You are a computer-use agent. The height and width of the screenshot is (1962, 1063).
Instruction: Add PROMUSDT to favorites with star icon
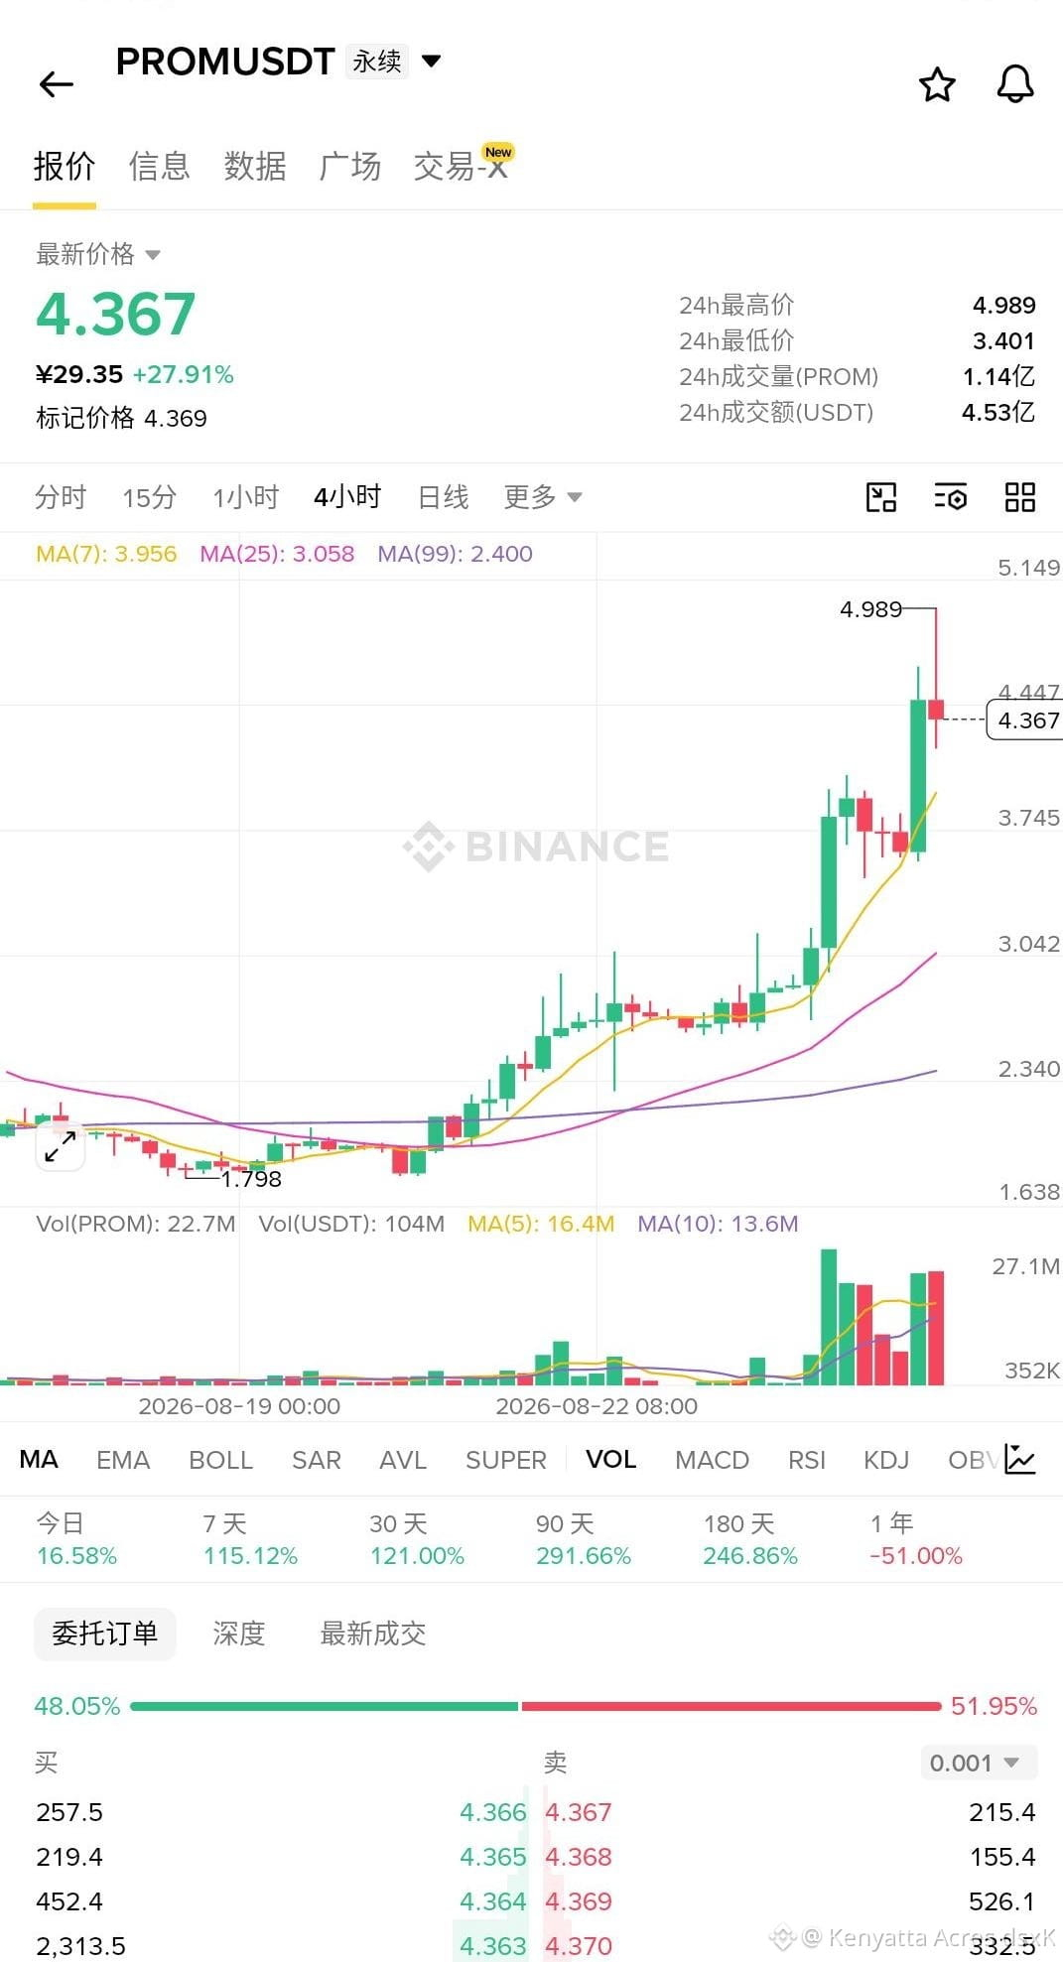click(x=937, y=84)
